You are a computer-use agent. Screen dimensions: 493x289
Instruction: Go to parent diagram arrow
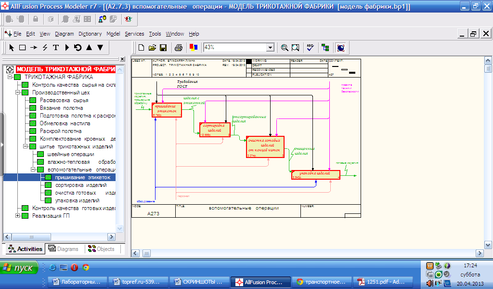pyautogui.click(x=89, y=48)
